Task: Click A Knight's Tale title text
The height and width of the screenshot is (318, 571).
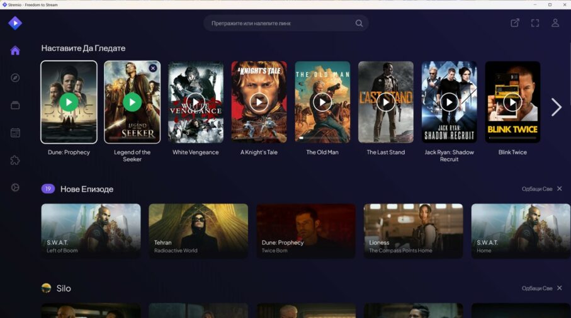Action: [x=259, y=152]
